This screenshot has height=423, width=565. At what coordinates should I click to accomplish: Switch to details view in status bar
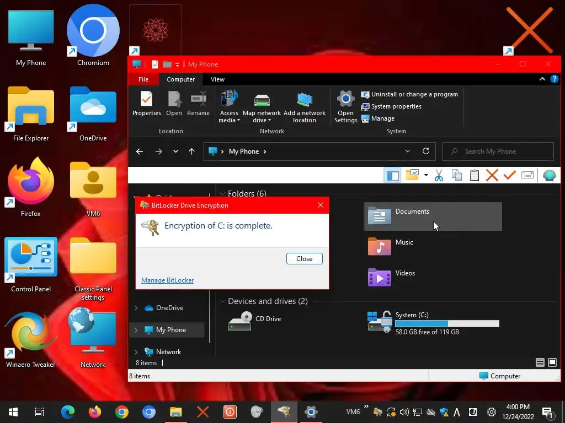coord(540,362)
